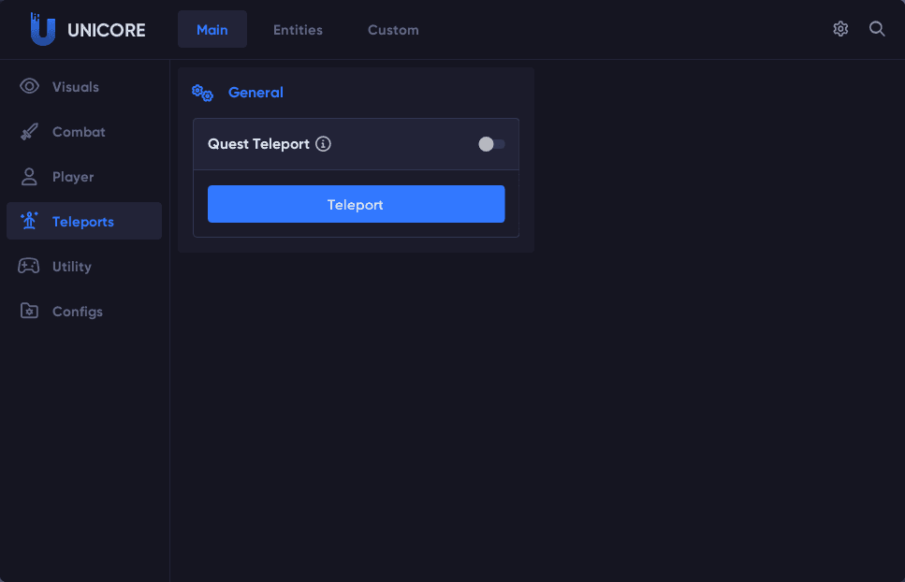Click the General section heading text
This screenshot has width=905, height=582.
click(255, 93)
